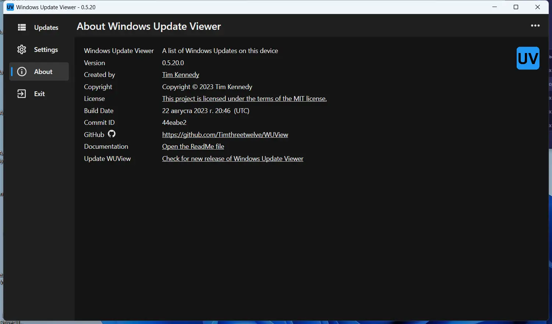Choose Exit in the sidebar
The height and width of the screenshot is (324, 552).
[x=39, y=94]
